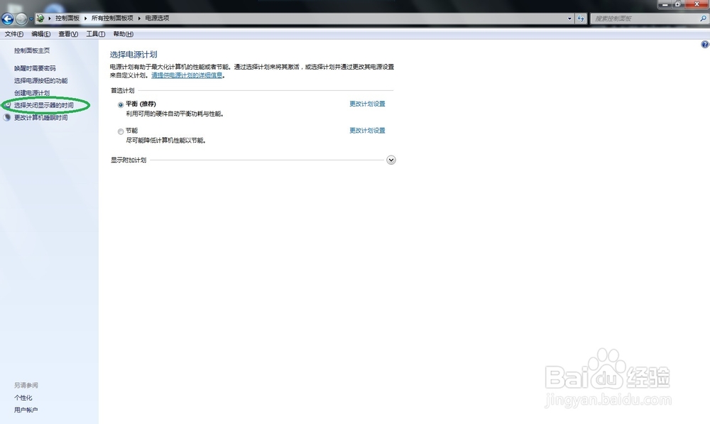Expand arrow after 控制面板 breadcrumb
The width and height of the screenshot is (710, 424).
[x=85, y=18]
